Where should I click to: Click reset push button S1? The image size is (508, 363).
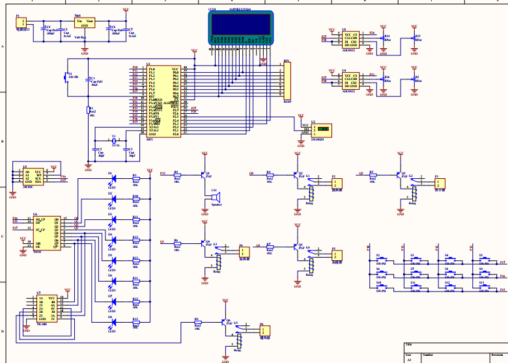[x=65, y=77]
